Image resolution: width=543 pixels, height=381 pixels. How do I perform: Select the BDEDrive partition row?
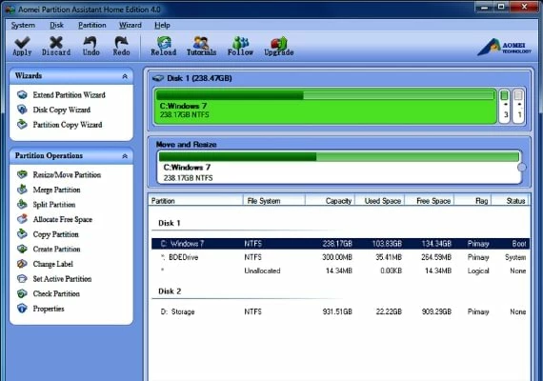point(341,257)
